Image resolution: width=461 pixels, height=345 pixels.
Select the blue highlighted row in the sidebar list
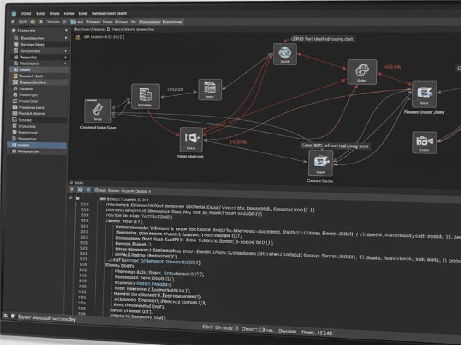click(x=37, y=145)
